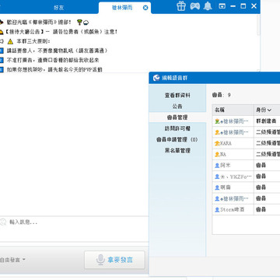Screen dimensions: 280x280
Task: Click the yellow warning triangle emoji in announcement
Action: (10, 41)
